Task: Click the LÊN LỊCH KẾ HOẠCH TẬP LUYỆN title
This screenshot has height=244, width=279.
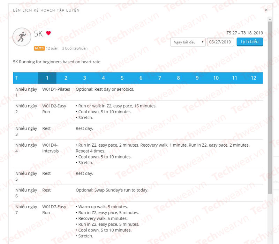Action: [x=46, y=10]
